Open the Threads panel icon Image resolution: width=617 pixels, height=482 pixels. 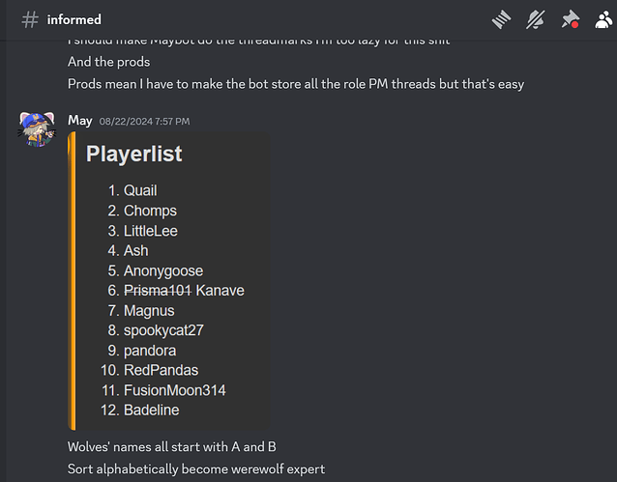click(501, 19)
